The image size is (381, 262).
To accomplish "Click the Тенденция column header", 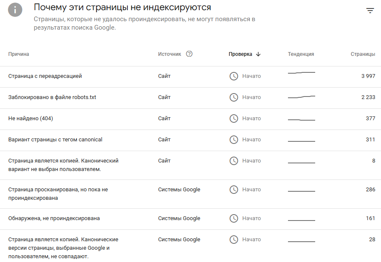I will point(301,54).
